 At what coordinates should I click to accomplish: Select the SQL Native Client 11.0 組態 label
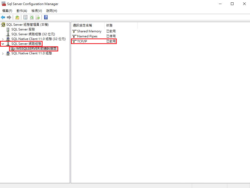(32, 53)
